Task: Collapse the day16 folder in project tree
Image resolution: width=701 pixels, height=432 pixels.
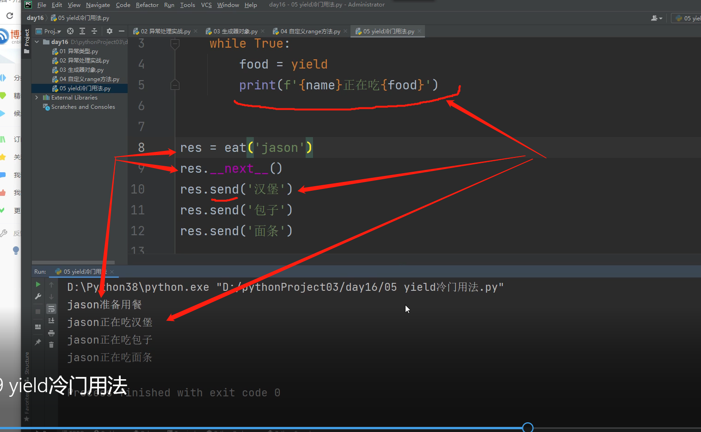Action: tap(37, 42)
